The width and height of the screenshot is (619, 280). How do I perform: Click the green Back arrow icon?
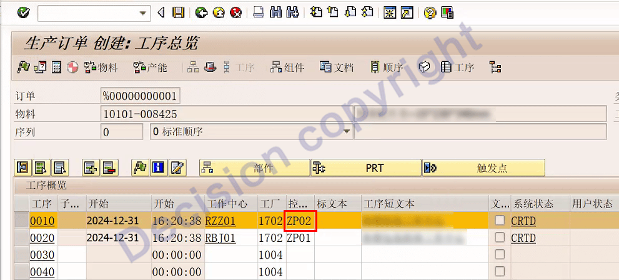tap(201, 12)
